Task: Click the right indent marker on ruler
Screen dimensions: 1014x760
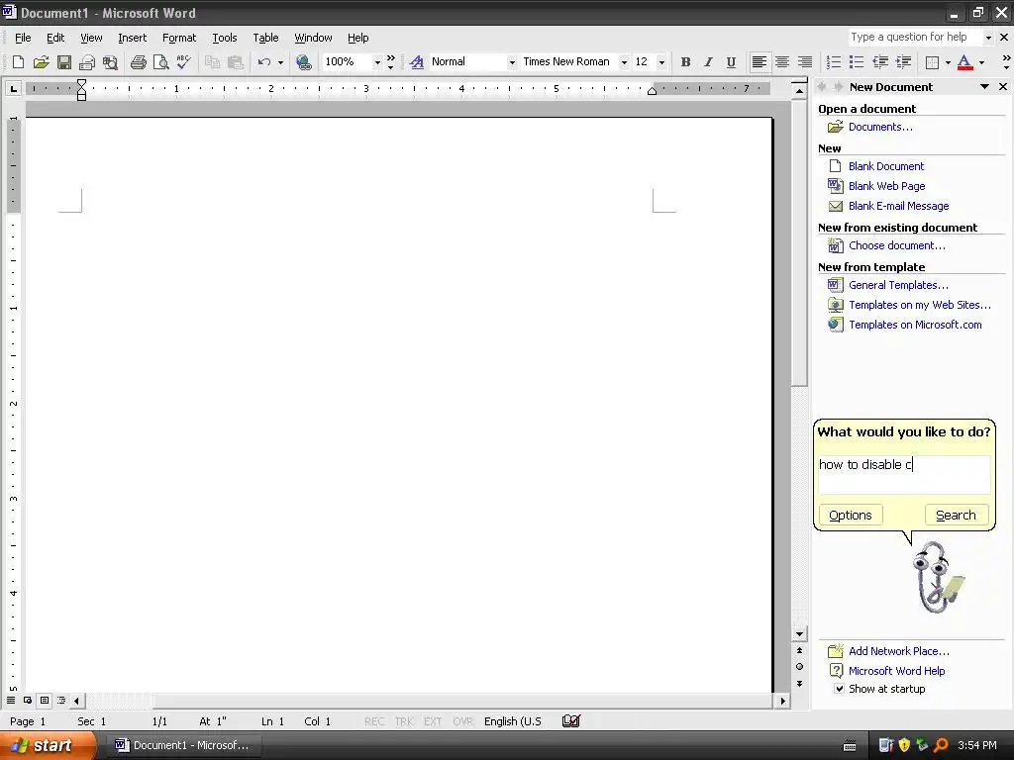Action: (652, 91)
